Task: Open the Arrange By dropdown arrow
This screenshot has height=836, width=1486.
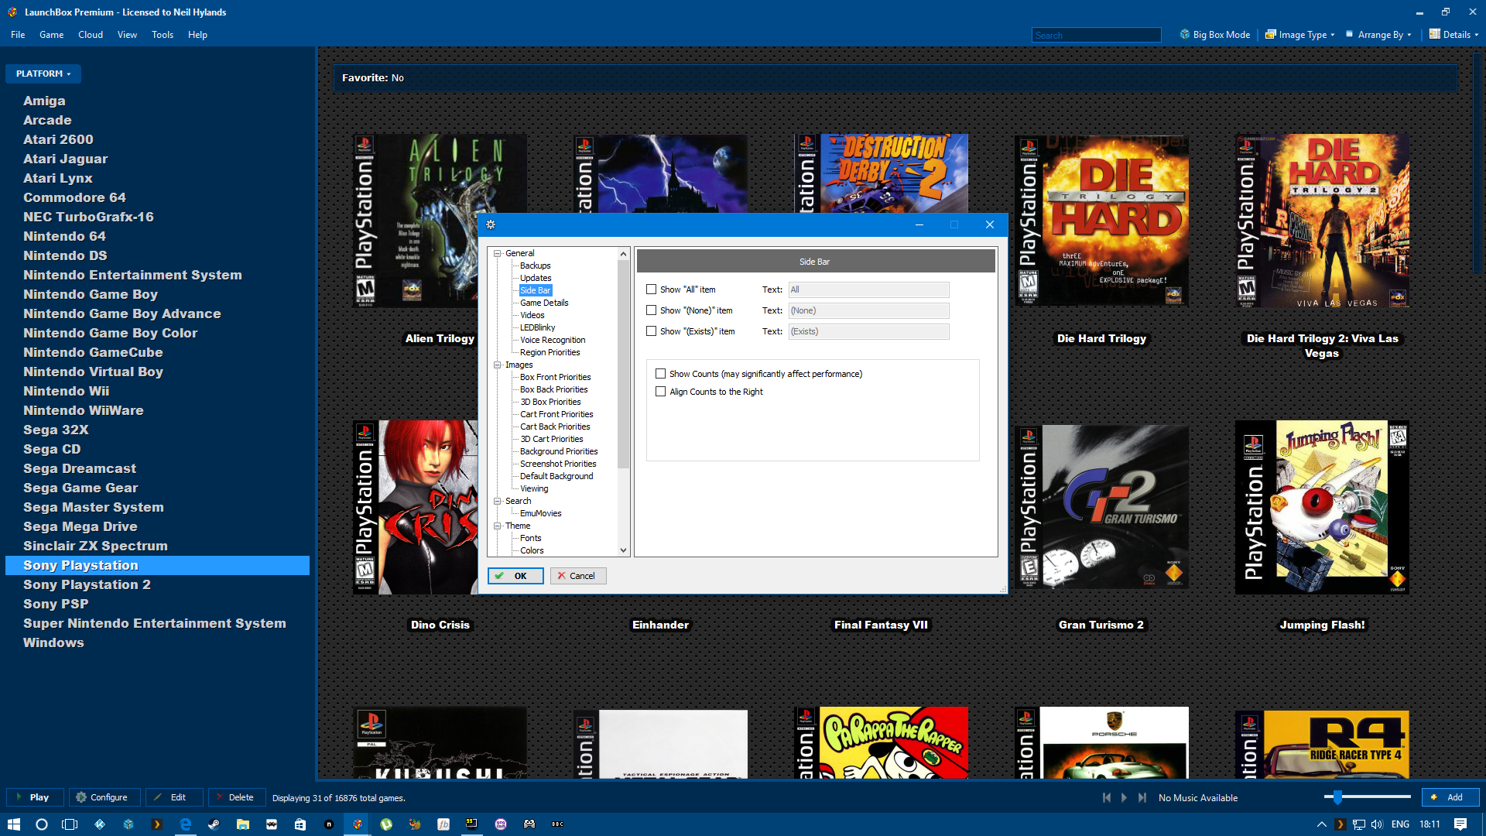Action: click(x=1409, y=35)
